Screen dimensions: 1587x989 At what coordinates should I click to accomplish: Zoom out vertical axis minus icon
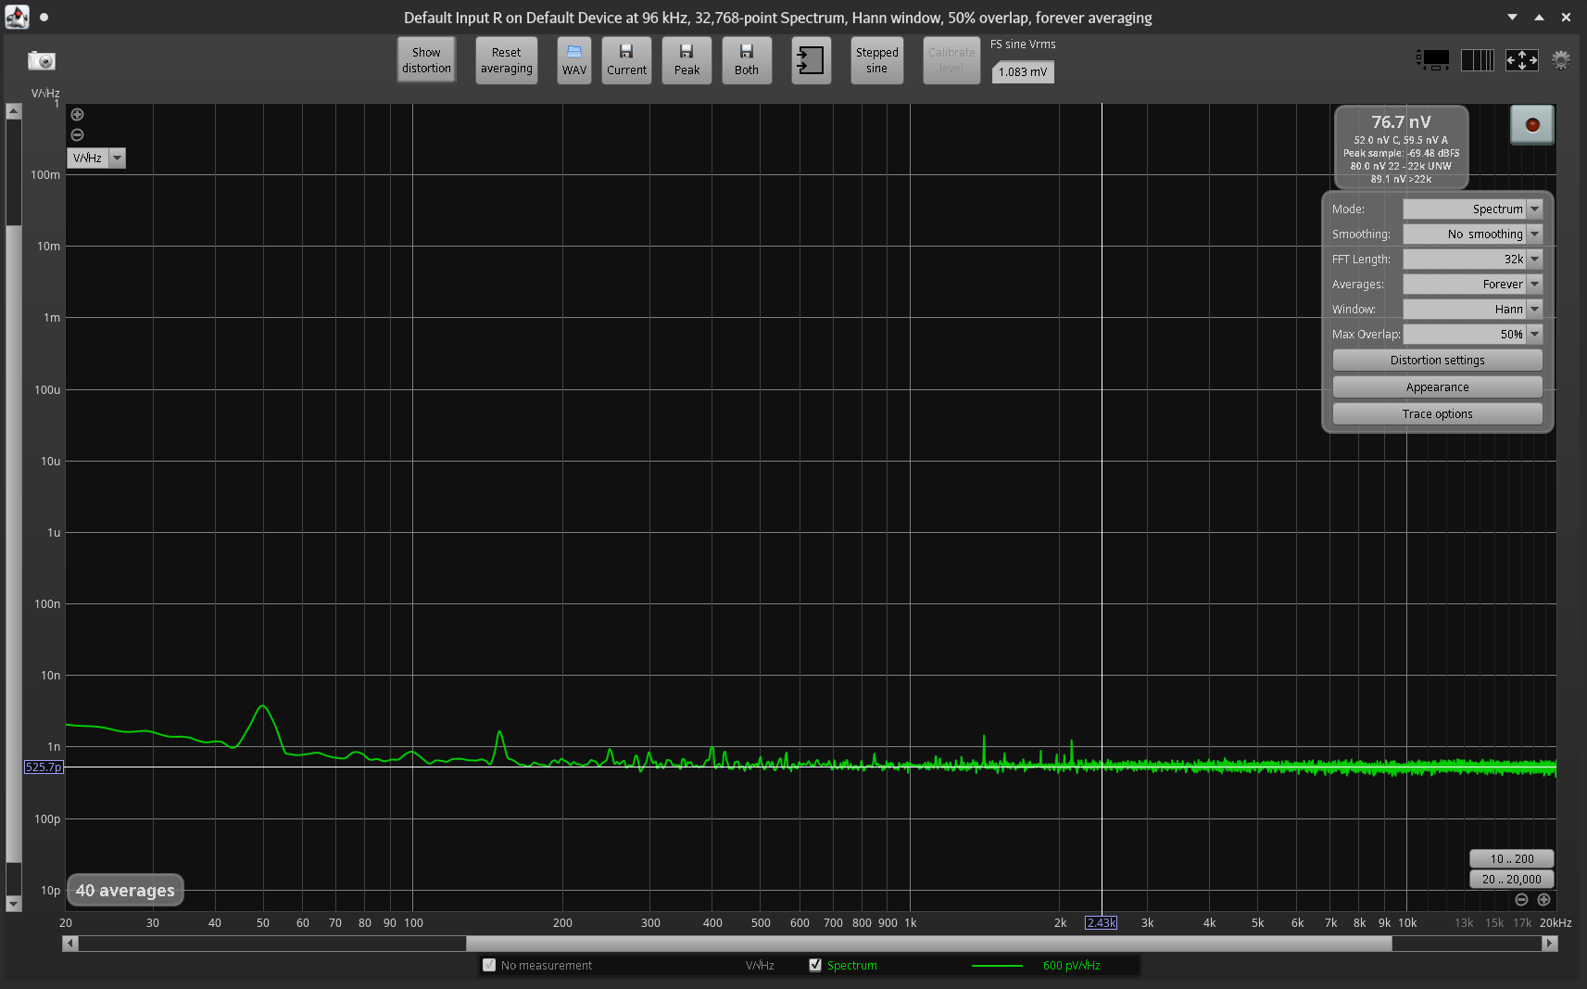(x=78, y=135)
